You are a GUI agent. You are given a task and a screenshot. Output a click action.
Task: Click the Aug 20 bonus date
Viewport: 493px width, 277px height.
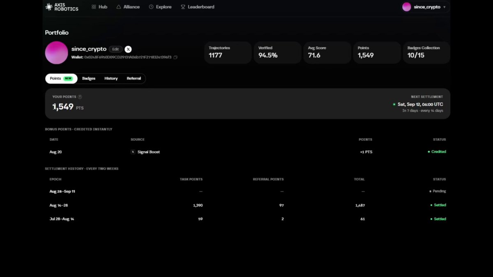tap(55, 152)
